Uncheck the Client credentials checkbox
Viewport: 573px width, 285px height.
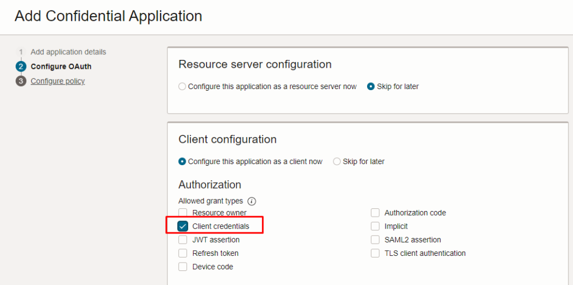tap(183, 226)
